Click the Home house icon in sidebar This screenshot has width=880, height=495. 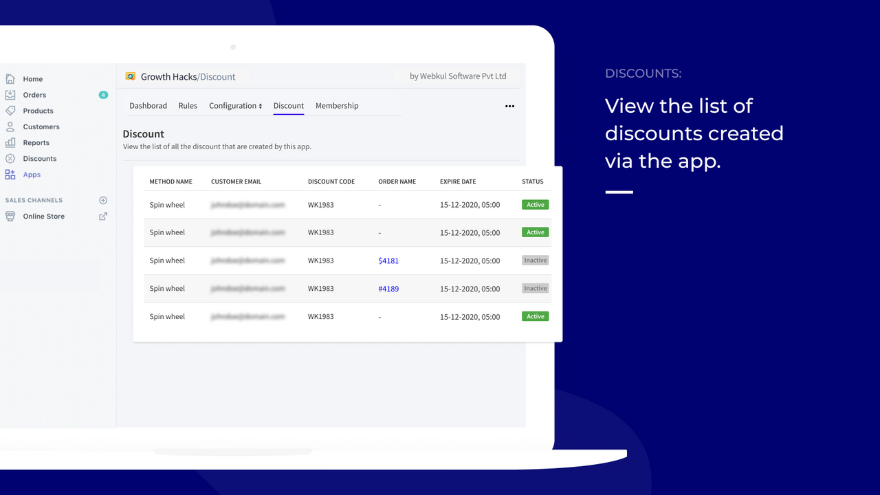(x=10, y=78)
